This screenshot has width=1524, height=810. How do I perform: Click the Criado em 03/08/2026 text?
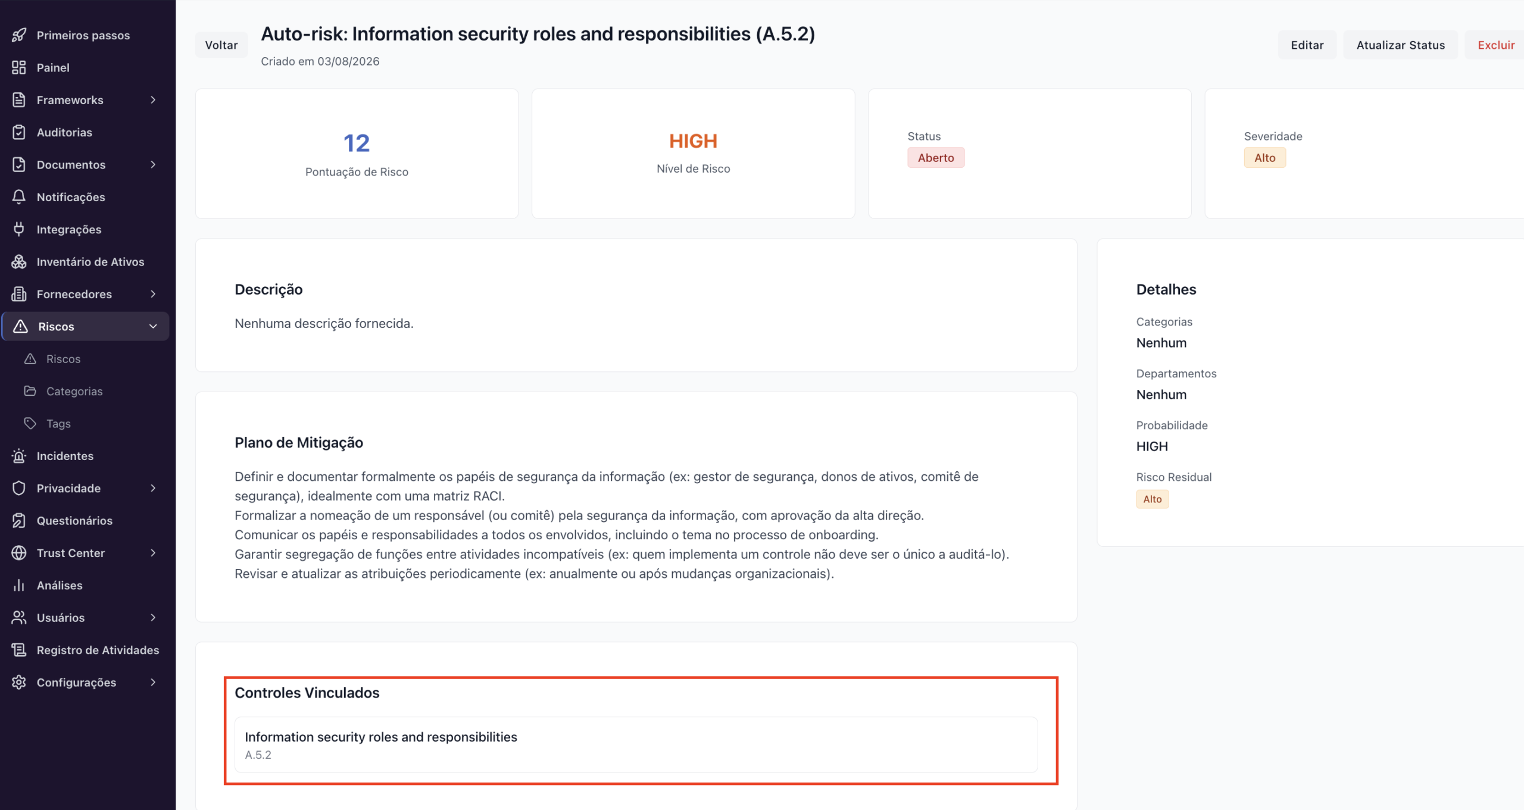(320, 61)
